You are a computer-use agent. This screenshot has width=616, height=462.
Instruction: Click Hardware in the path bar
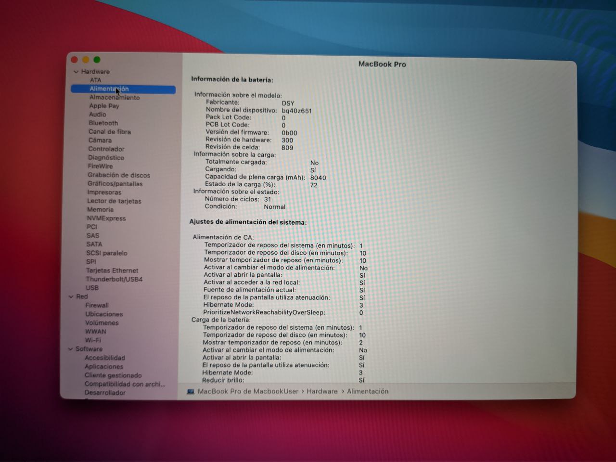(322, 392)
